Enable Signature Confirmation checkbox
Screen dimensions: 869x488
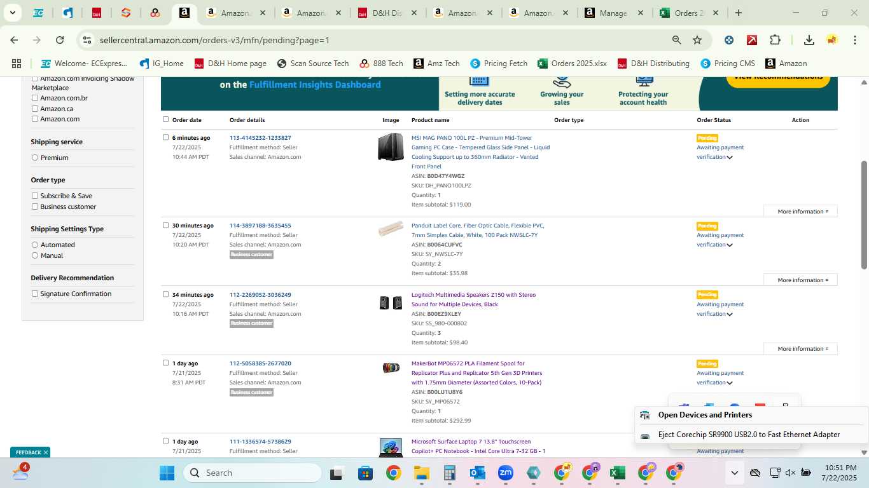pos(35,294)
